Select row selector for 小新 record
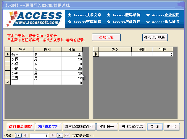187x139 pixels. 8,73
